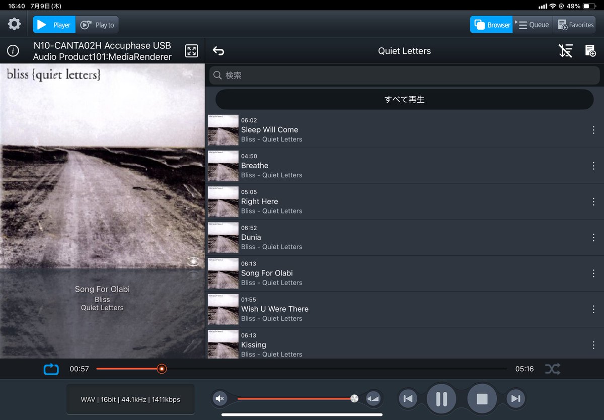Play the track Breathe
The image size is (604, 420).
click(404, 166)
